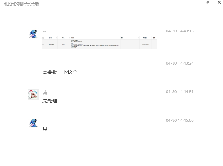Click timestamp 04-30 14:44:51
Image resolution: width=223 pixels, height=166 pixels.
[x=179, y=92]
